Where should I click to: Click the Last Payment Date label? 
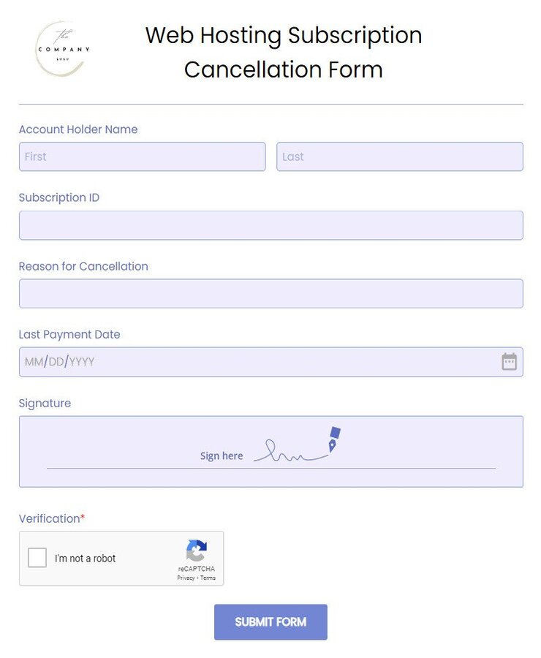pyautogui.click(x=69, y=334)
